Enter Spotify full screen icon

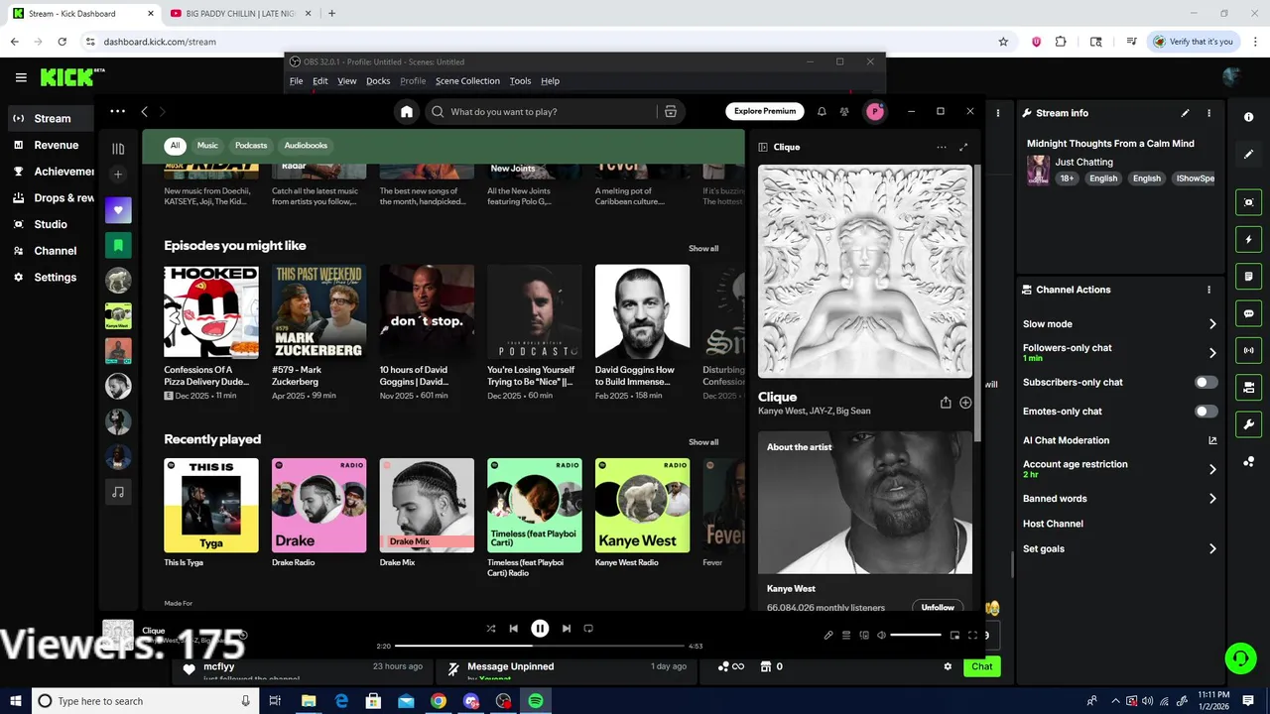click(x=972, y=636)
